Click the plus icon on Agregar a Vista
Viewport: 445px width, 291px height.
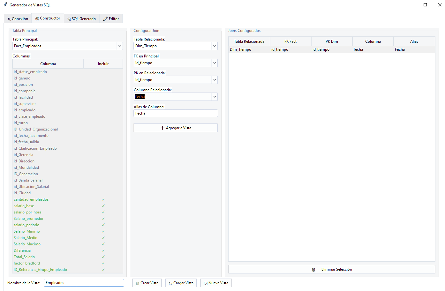pyautogui.click(x=162, y=128)
